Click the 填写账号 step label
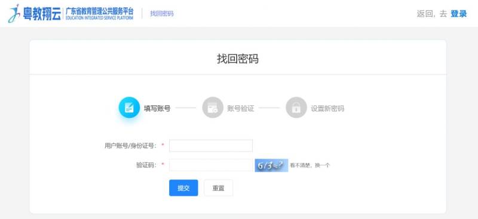 (157, 108)
